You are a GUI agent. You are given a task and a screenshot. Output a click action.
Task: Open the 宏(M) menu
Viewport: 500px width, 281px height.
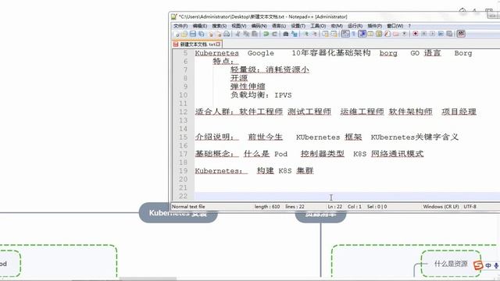click(337, 26)
